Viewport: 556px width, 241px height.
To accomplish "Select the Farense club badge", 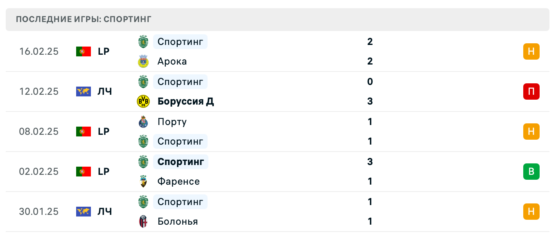I will click(142, 181).
